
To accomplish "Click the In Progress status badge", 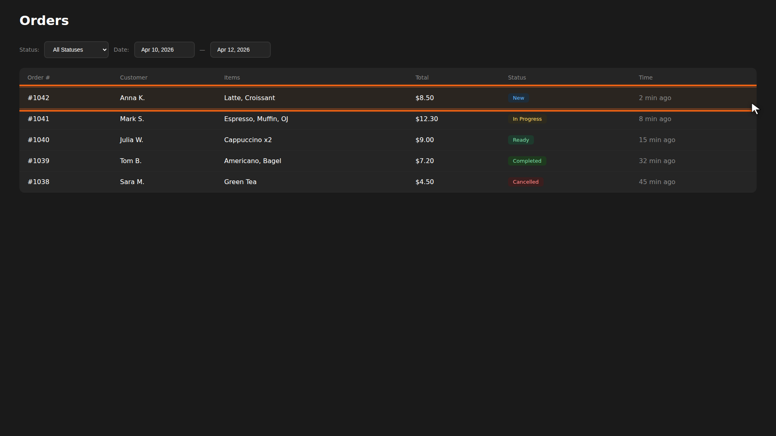I will point(527,119).
